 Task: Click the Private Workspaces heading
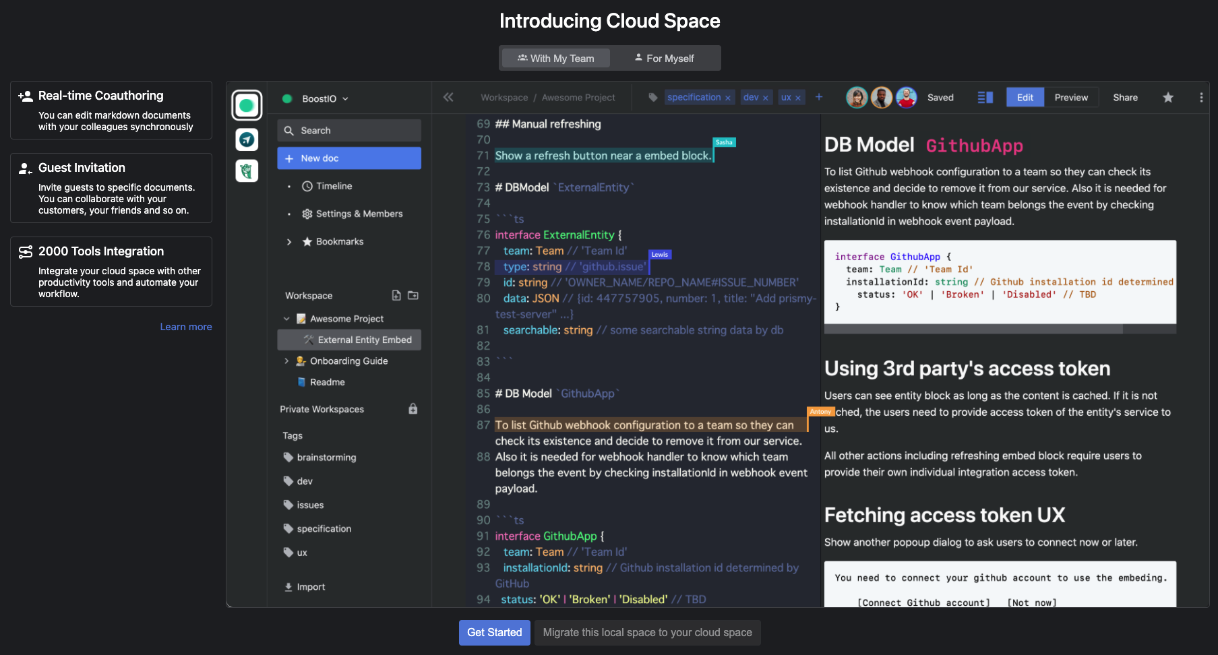pyautogui.click(x=322, y=409)
